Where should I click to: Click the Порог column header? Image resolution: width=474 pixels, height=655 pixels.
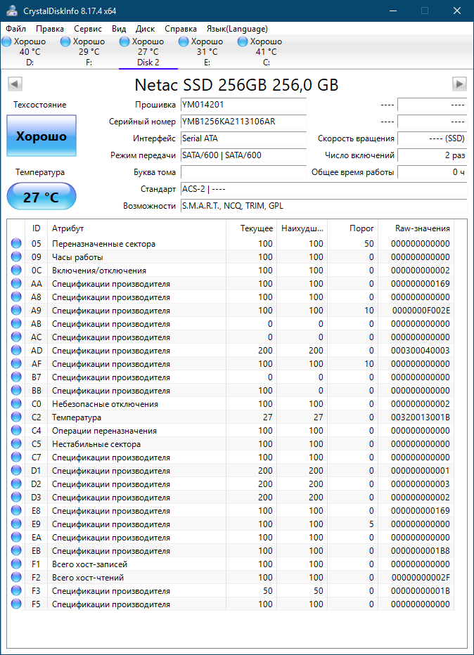pyautogui.click(x=353, y=228)
